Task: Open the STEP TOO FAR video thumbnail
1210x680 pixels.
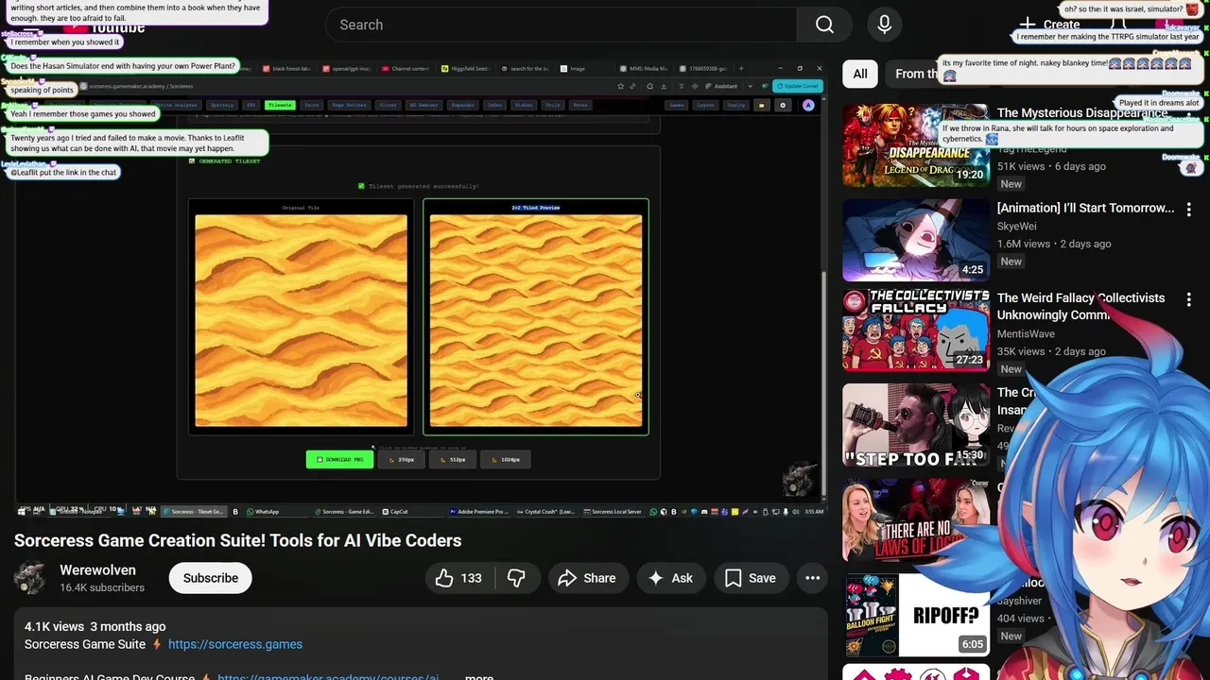Action: click(x=916, y=425)
